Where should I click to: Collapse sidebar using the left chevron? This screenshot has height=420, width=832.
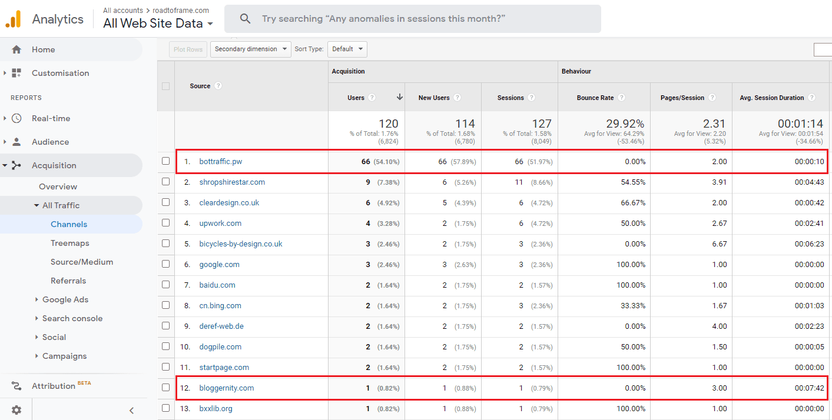(x=131, y=410)
